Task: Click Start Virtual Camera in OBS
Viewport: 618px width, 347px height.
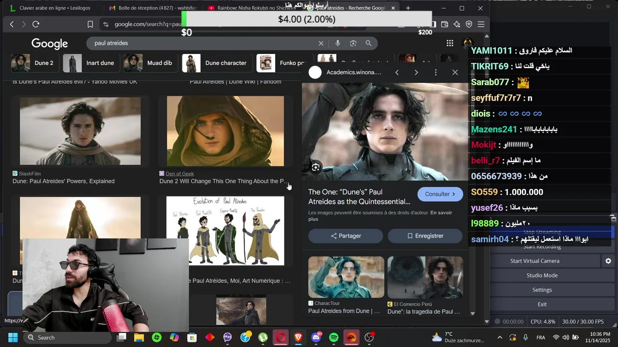Action: (535, 261)
